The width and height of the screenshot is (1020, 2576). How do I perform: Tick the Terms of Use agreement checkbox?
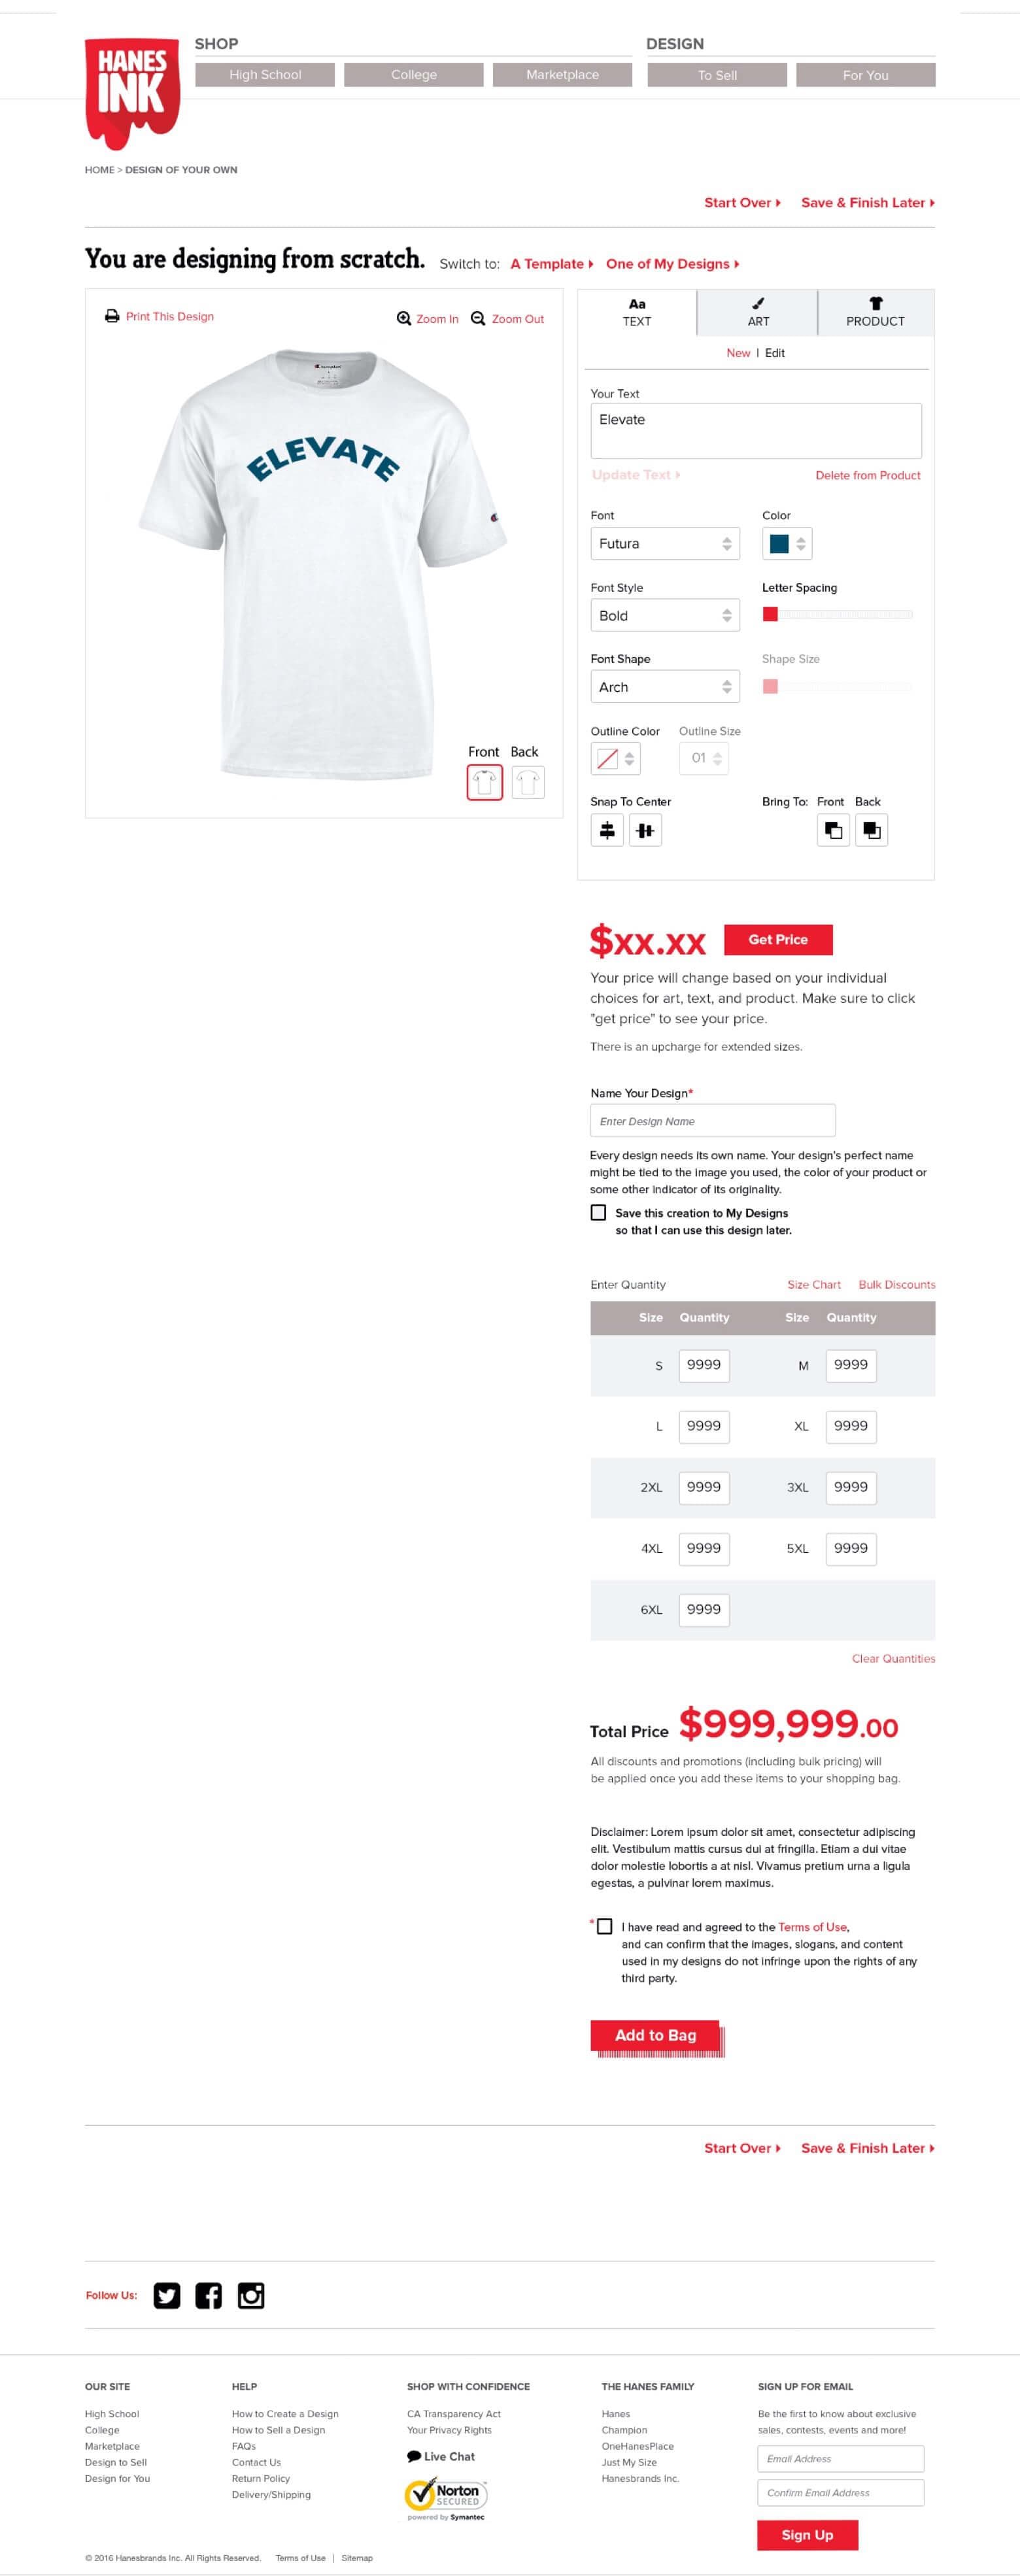coord(604,1926)
